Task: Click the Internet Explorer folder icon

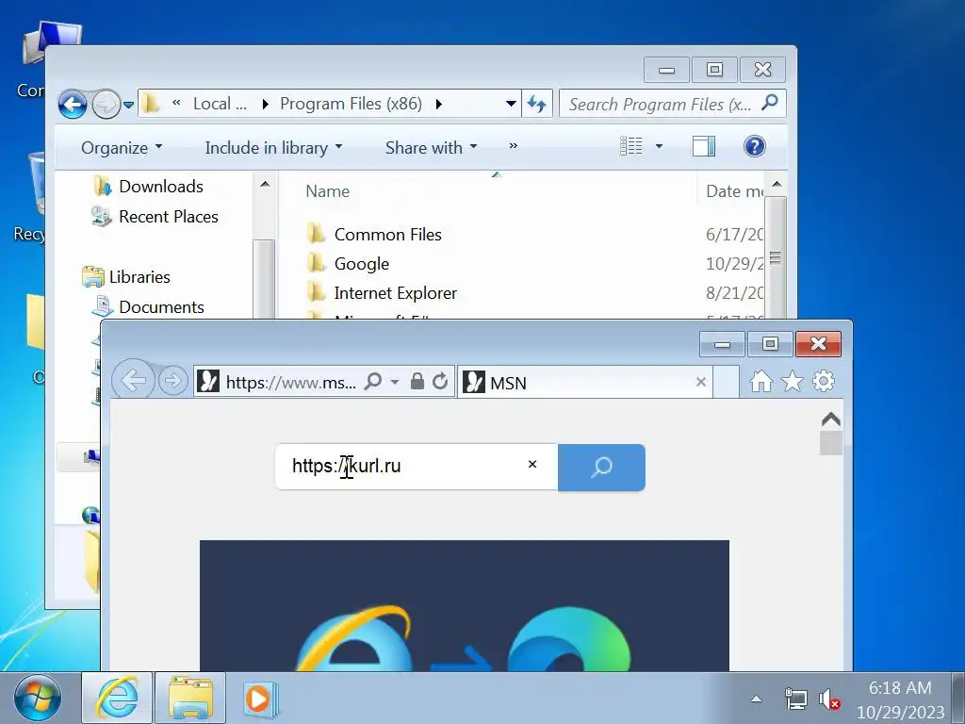Action: (316, 292)
